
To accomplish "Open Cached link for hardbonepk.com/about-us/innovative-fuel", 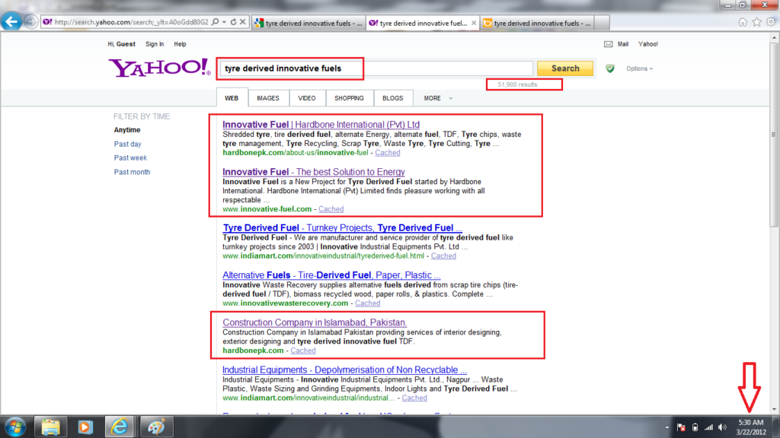I will pos(388,153).
